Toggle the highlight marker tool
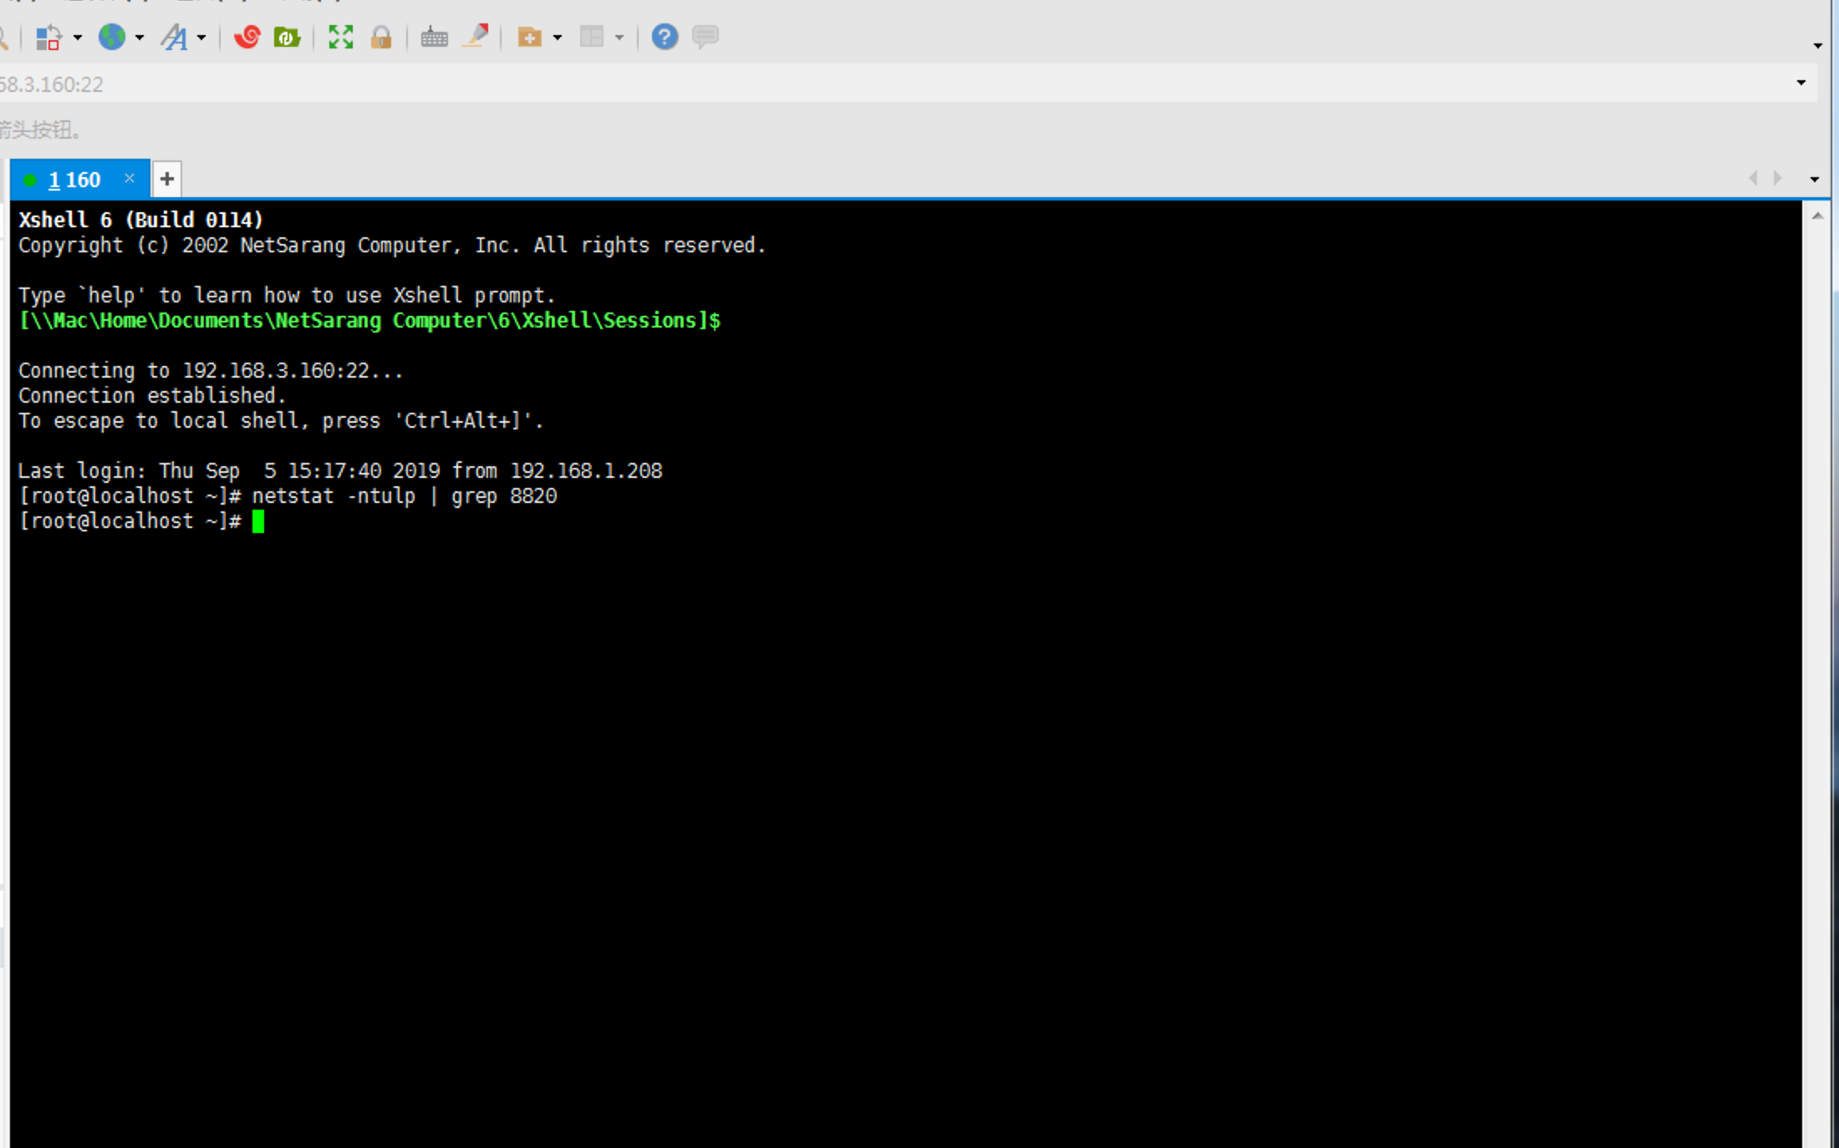Viewport: 1839px width, 1148px height. click(x=476, y=38)
